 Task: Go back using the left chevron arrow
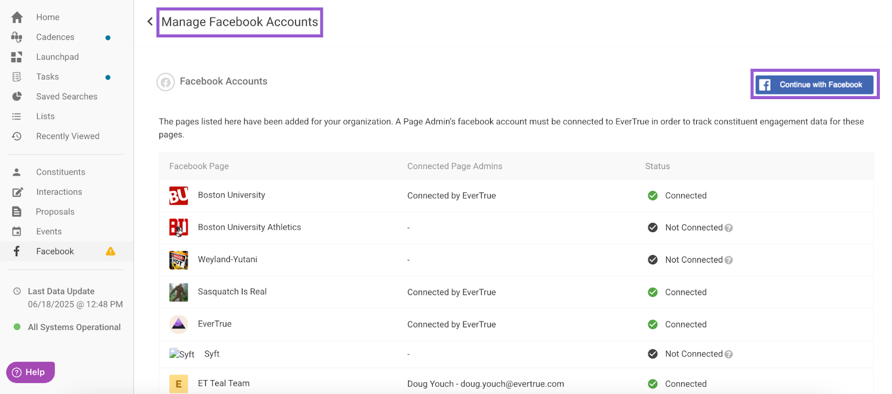coord(150,22)
